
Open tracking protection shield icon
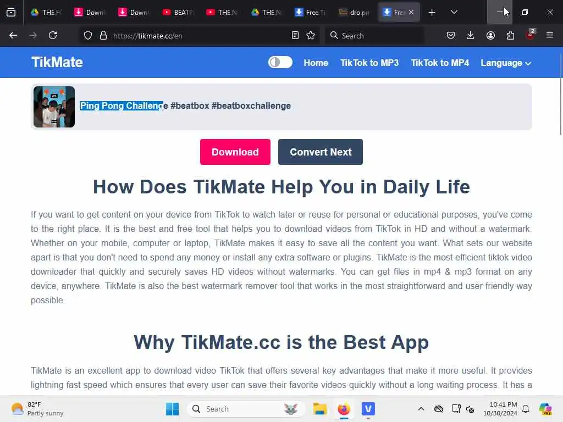coord(88,36)
